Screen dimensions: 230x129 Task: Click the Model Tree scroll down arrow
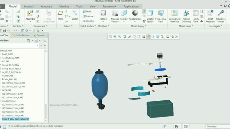(46, 121)
